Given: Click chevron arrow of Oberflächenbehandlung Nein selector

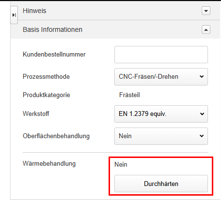Looking at the screenshot, I should click(202, 136).
